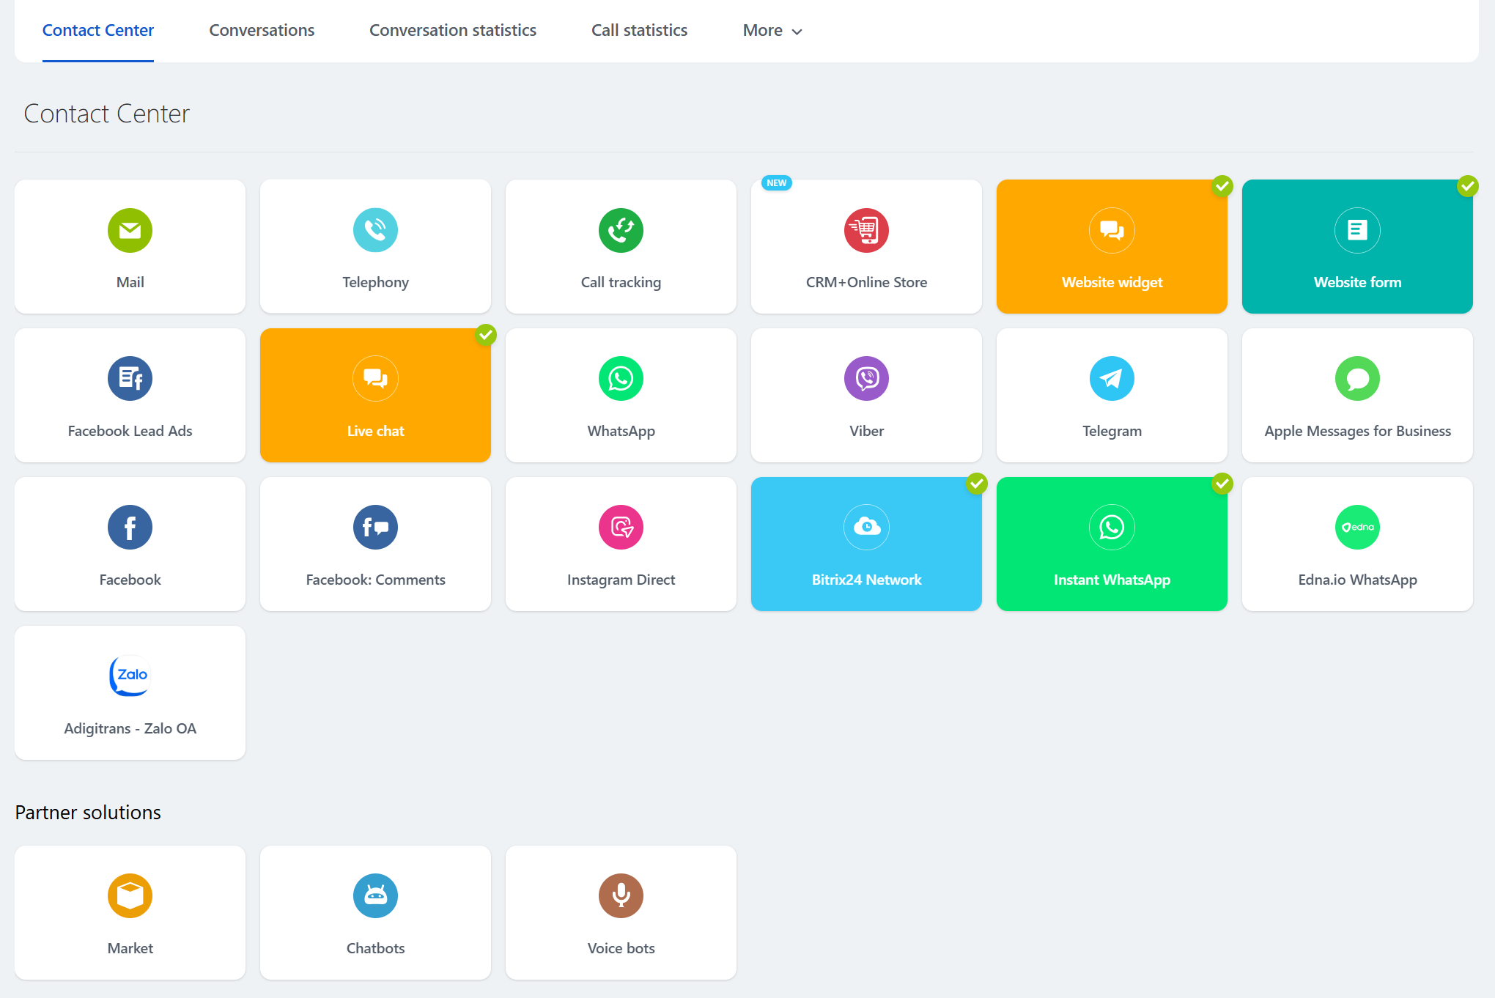The image size is (1495, 998).
Task: Open the Call tracking icon
Action: point(621,230)
